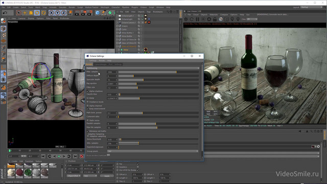Open Cameras menu in viewport
Image resolution: width=327 pixels, height=184 pixels.
tap(21, 18)
